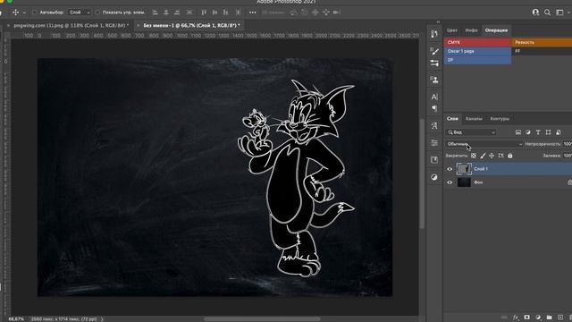Toggle type layers filter T icon
Image resolution: width=572 pixels, height=322 pixels.
tap(538, 132)
